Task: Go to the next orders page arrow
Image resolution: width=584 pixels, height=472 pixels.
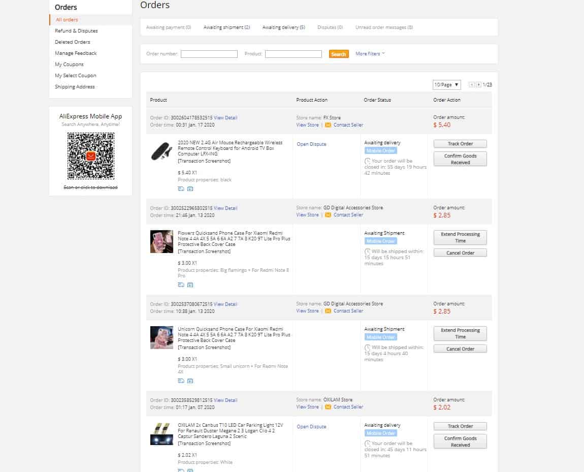Action: tap(478, 85)
